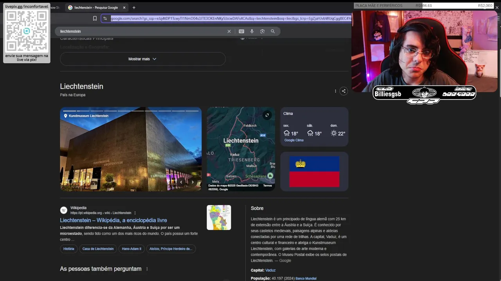Expand Mostrar mais button
501x281 pixels.
point(142,59)
